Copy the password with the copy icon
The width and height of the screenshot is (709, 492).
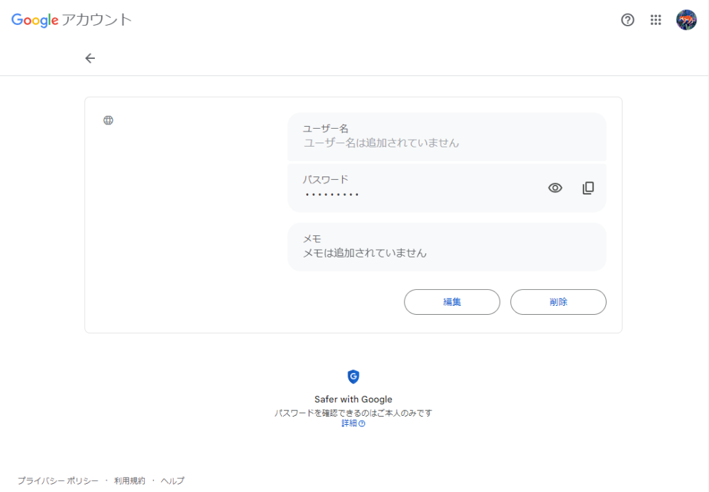pos(588,188)
